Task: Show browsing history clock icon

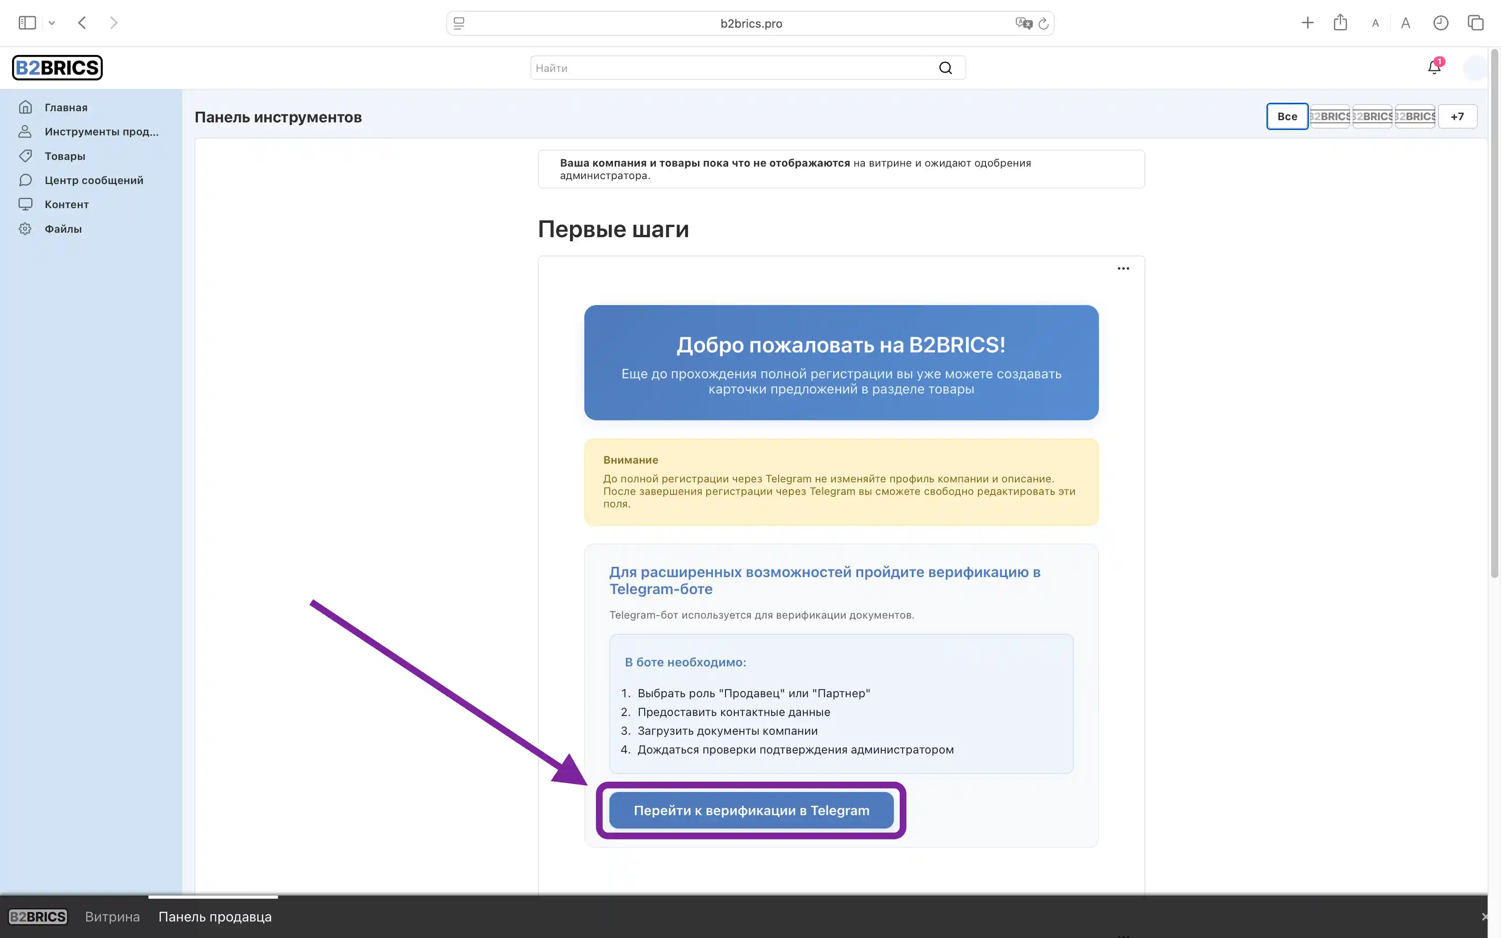Action: click(1441, 23)
